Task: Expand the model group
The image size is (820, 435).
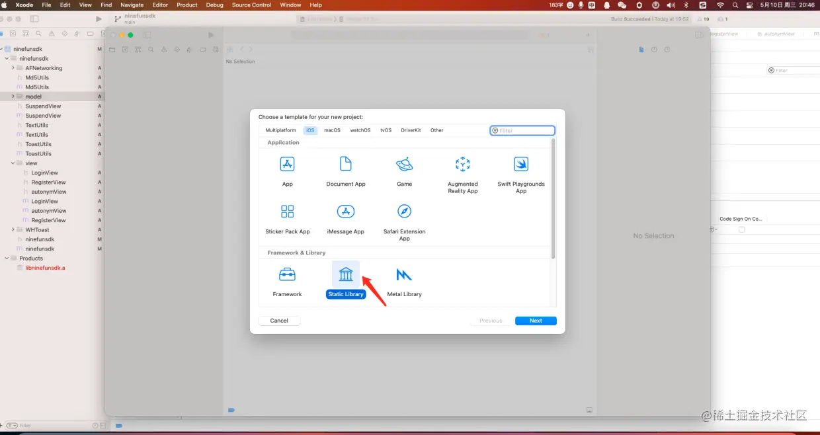Action: pos(13,97)
